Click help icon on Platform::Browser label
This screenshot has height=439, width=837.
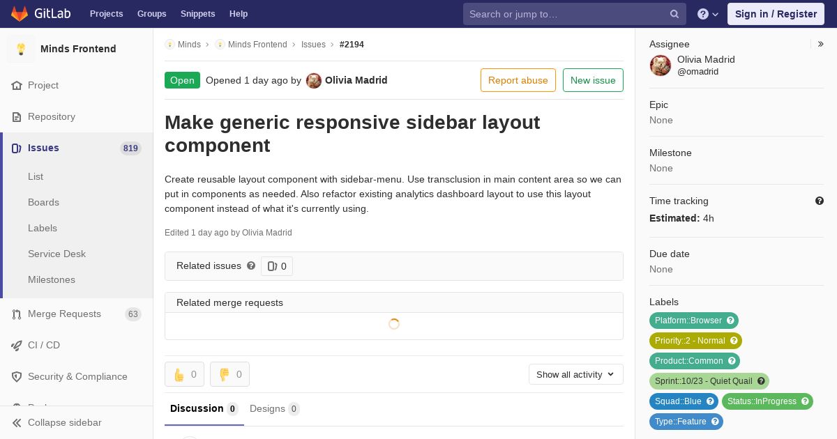[730, 321]
